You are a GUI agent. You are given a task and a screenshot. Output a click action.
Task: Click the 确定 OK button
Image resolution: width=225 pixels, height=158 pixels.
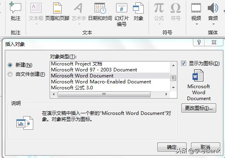[172, 147]
